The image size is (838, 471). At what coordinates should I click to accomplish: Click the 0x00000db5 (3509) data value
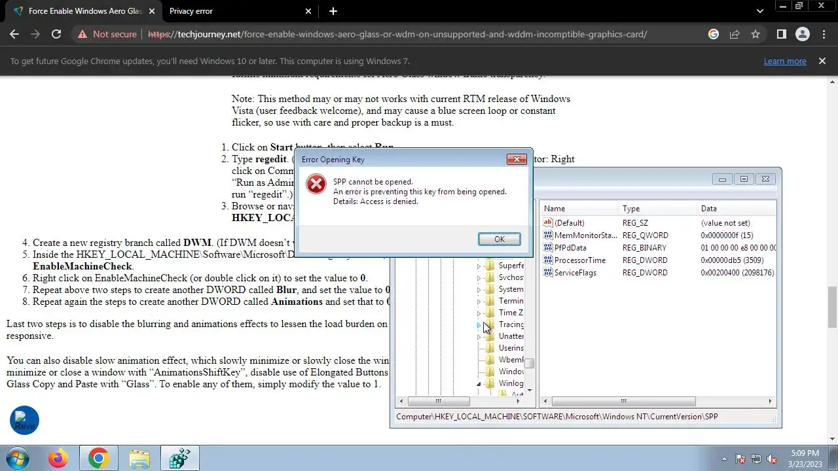pos(732,260)
